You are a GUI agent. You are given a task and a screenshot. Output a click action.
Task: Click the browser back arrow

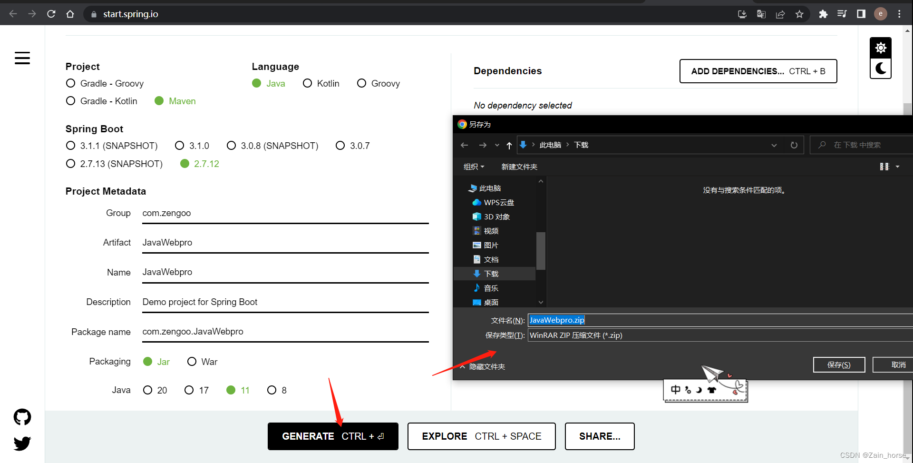13,14
